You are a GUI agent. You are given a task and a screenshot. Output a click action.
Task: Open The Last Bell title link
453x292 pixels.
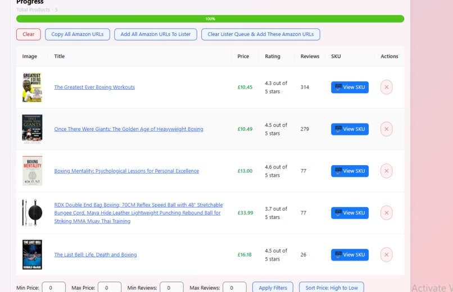(96, 255)
